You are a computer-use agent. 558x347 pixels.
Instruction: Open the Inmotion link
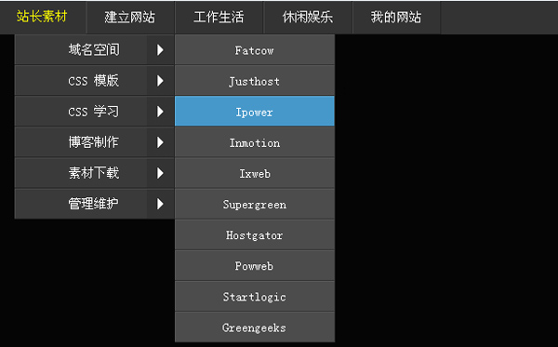(255, 142)
